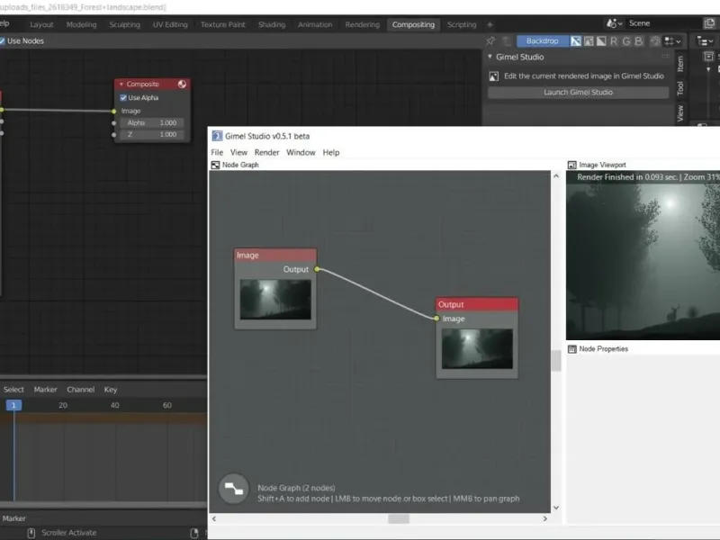Viewport: 720px width, 540px height.
Task: Show the green channel in backdrop
Action: (626, 40)
